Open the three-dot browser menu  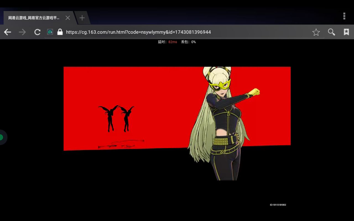pos(344,16)
